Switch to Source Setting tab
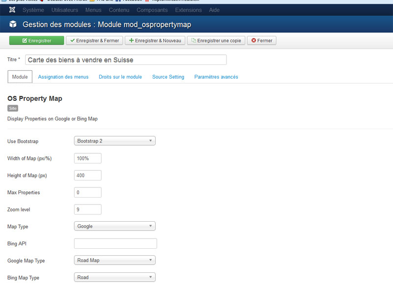Screen dimensions: 393x295 click(168, 77)
